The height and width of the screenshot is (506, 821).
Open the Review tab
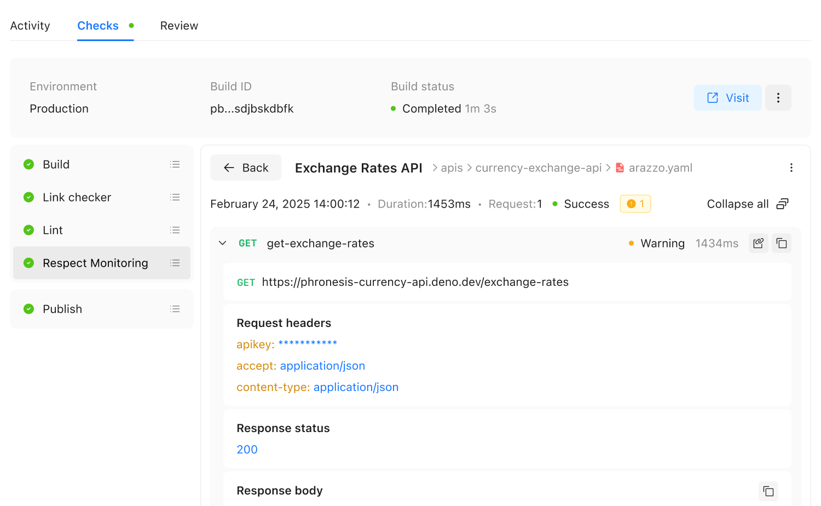[179, 25]
